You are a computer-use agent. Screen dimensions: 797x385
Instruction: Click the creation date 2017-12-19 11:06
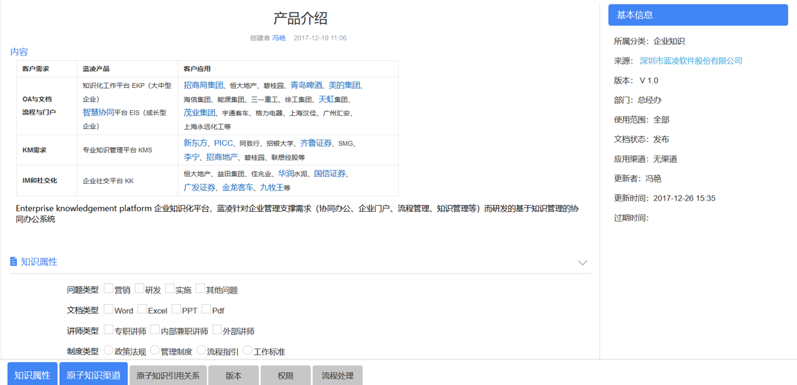click(x=320, y=38)
